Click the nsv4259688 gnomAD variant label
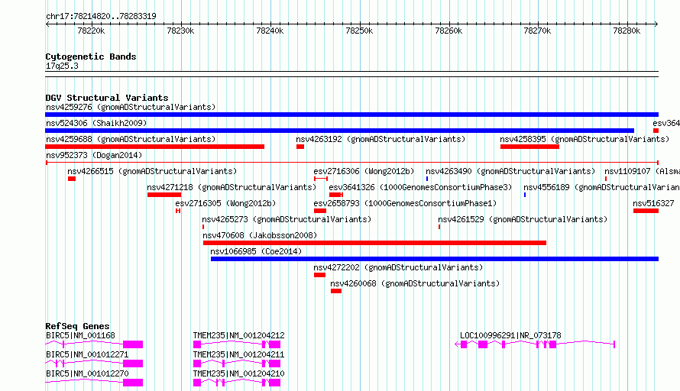This screenshot has width=680, height=391. pyautogui.click(x=131, y=139)
